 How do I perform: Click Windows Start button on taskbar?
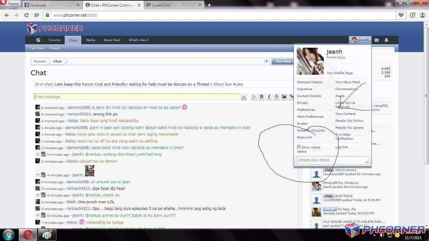[8, 235]
